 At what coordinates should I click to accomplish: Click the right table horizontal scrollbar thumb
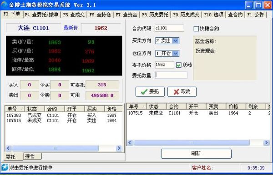(192, 143)
